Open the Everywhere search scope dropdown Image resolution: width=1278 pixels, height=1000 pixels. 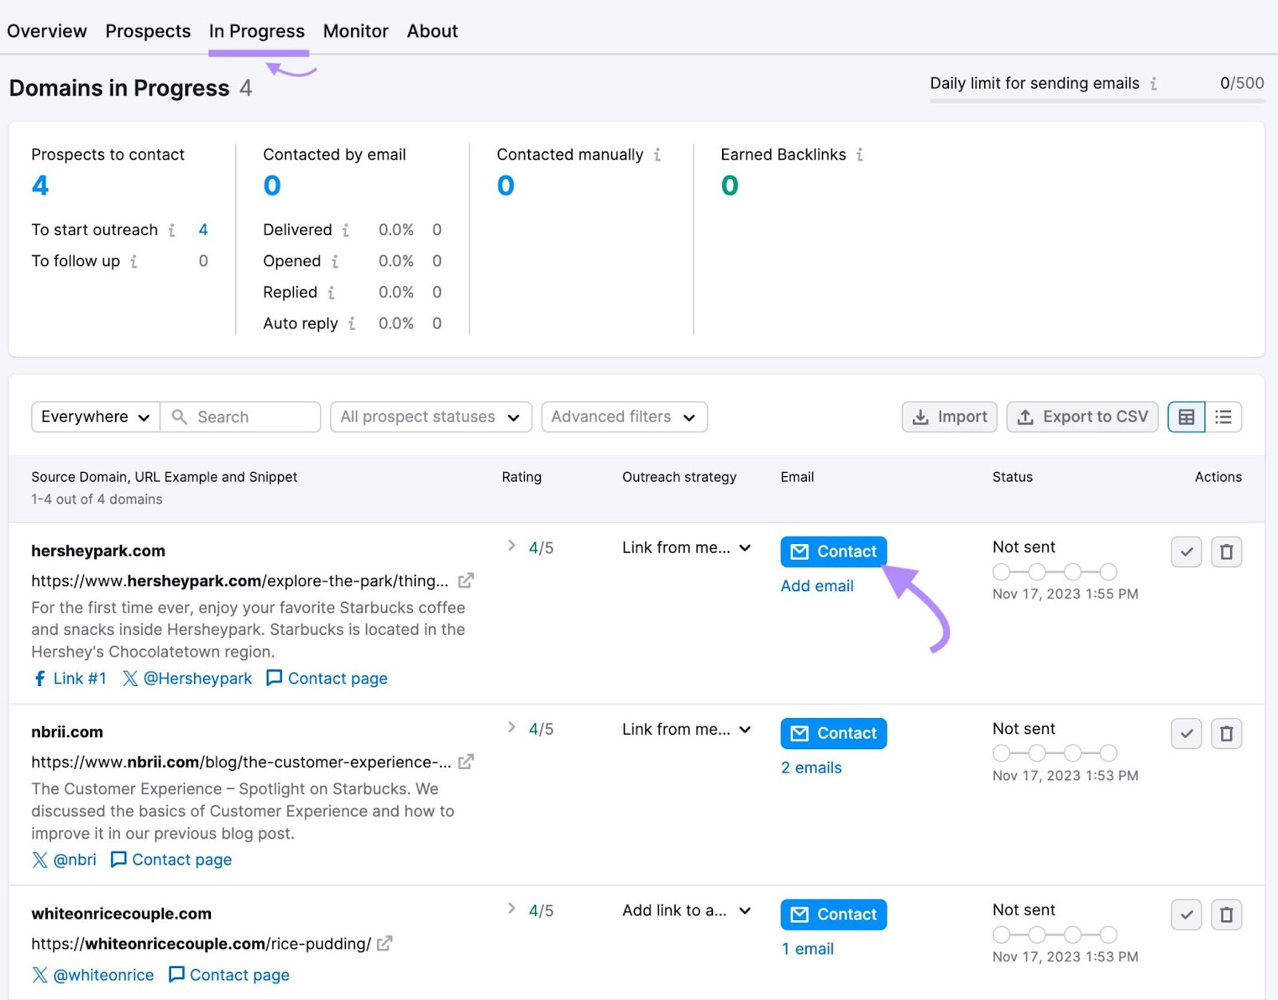95,417
